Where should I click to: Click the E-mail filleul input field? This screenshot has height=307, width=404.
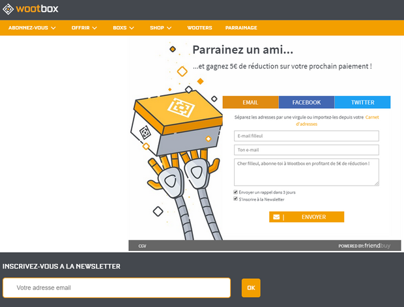(306, 136)
